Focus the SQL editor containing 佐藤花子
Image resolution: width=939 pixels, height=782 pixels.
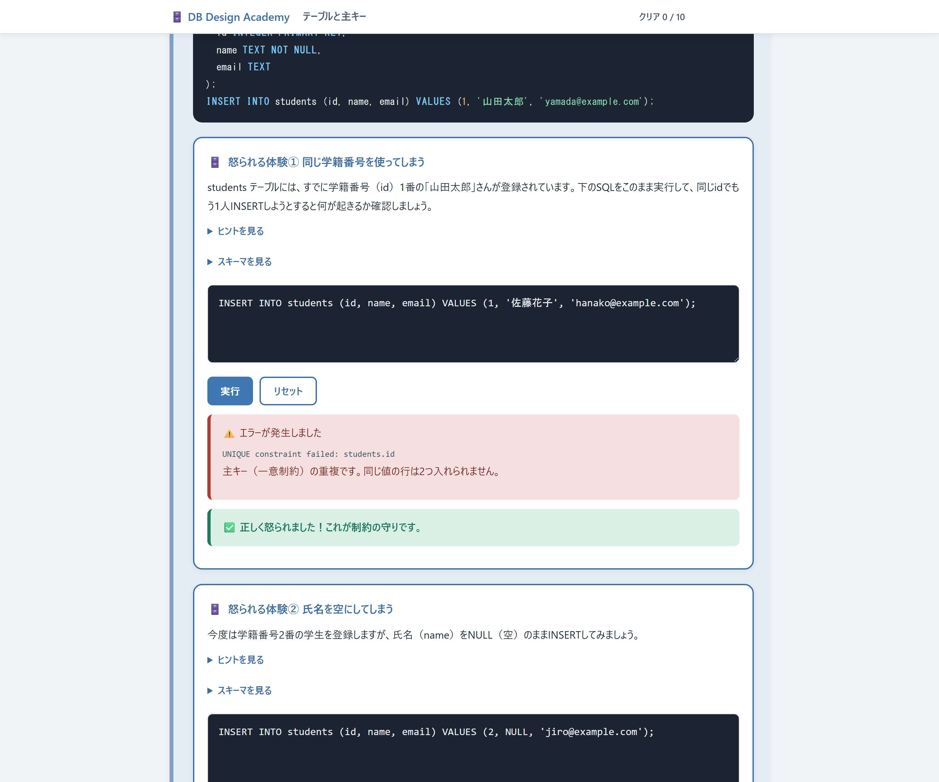(473, 324)
